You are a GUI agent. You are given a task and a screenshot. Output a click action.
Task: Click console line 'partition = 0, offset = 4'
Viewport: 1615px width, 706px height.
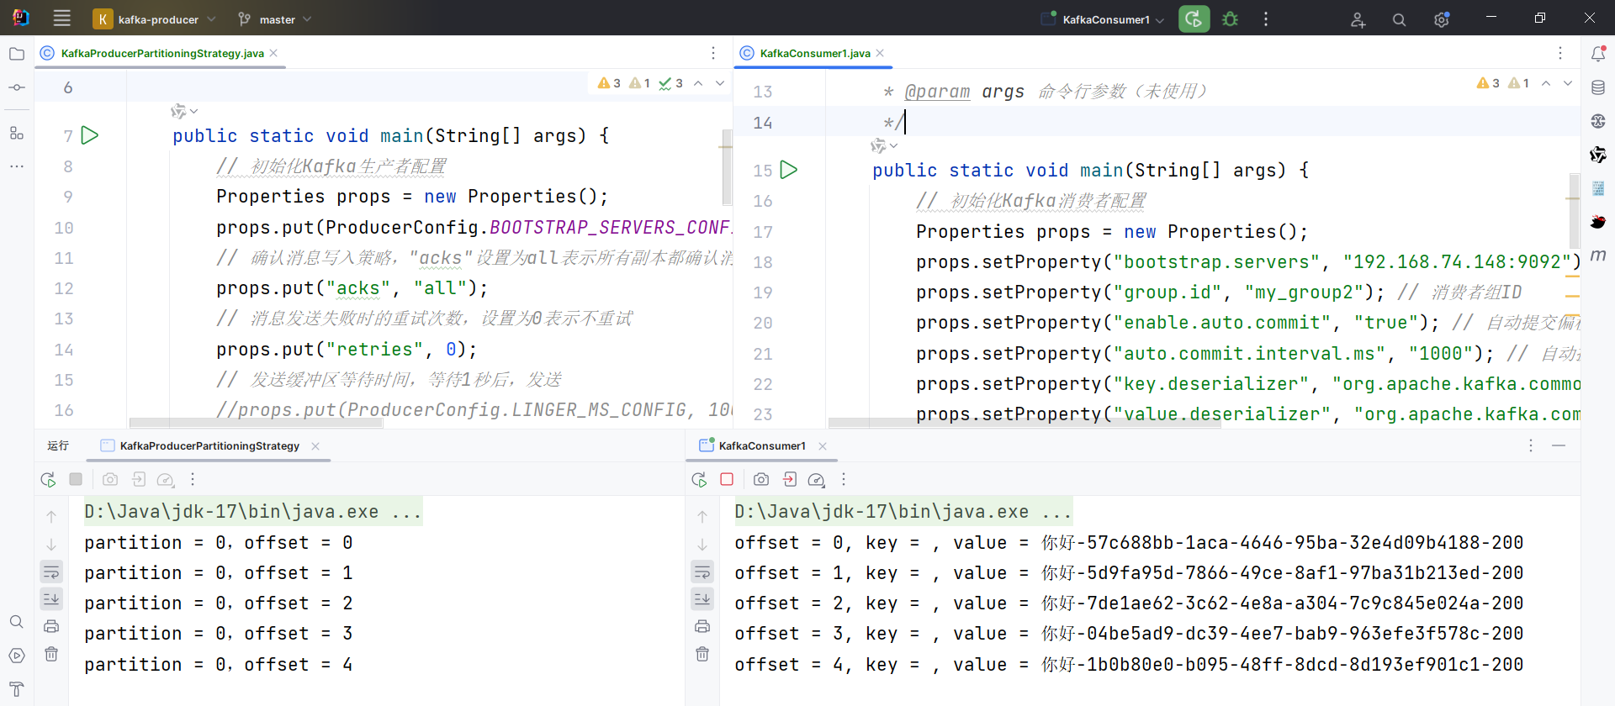[219, 664]
